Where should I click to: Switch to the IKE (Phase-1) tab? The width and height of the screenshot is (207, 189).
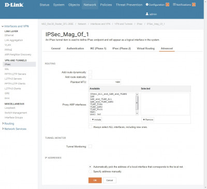pyautogui.click(x=98, y=48)
